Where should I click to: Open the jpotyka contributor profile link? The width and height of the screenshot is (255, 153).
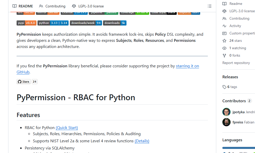coord(238,112)
